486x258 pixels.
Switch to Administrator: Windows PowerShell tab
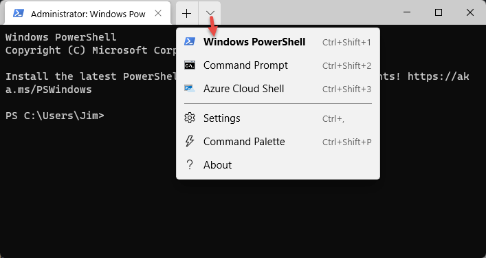click(87, 13)
